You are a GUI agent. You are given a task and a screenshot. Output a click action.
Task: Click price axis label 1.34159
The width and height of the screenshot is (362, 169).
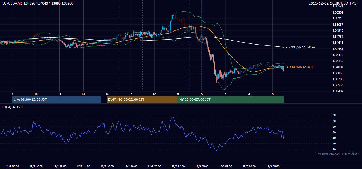pos(338,61)
